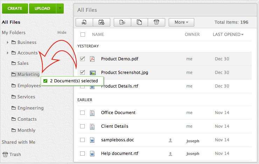Screen dimensions: 259x164
Task: Open the Upload dropdown arrow
Action: pyautogui.click(x=60, y=8)
